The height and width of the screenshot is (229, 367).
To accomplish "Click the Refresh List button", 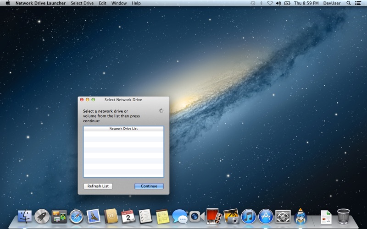I will point(98,186).
